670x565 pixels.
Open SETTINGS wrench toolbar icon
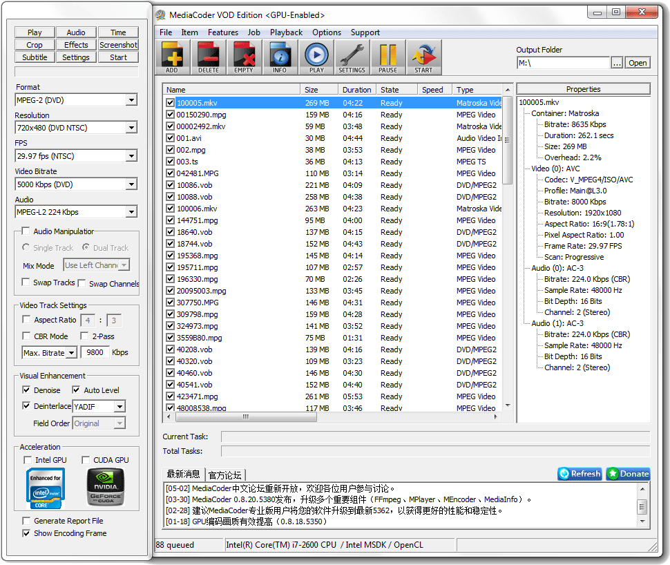[352, 57]
